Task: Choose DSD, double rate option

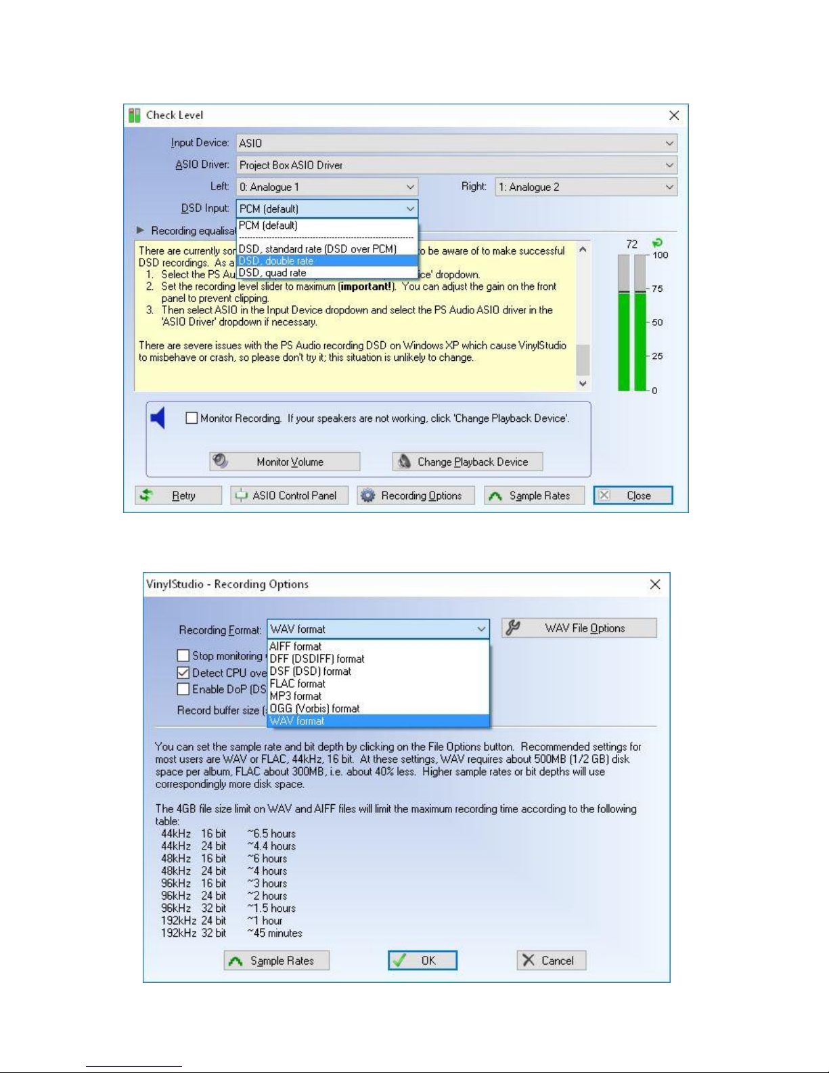Action: [327, 261]
